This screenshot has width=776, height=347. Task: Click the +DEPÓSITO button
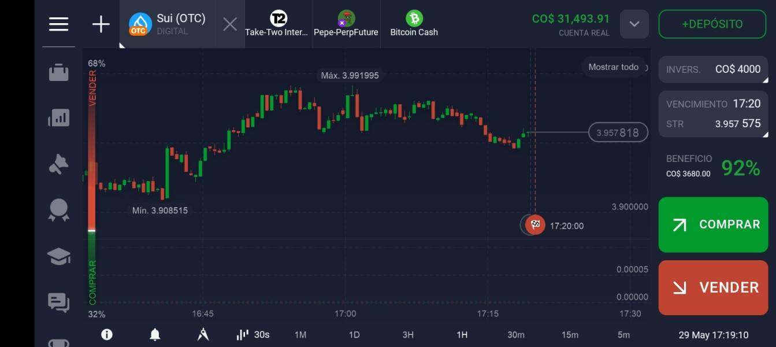(712, 24)
